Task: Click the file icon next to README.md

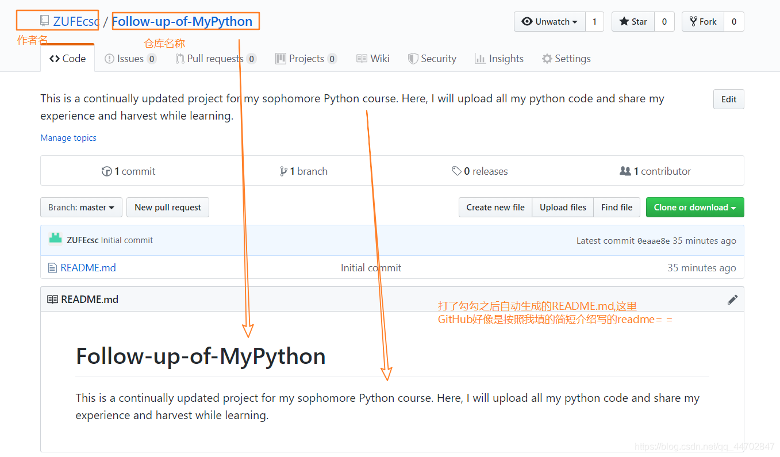Action: click(52, 268)
